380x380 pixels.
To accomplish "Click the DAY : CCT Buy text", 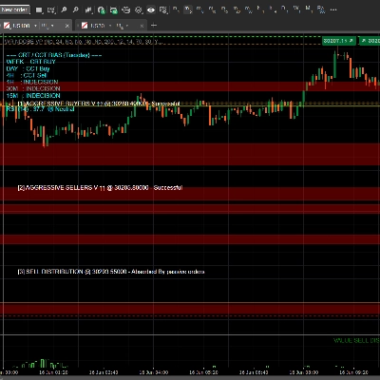I will (28, 68).
